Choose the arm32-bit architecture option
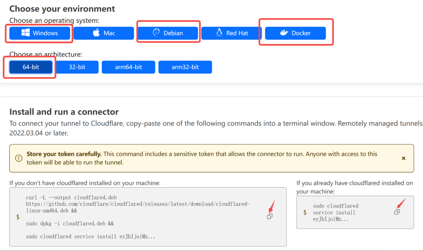This screenshot has height=251, width=423. pos(185,67)
